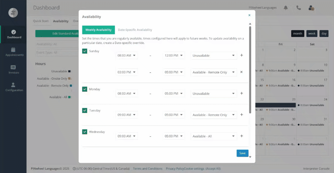Image resolution: width=334 pixels, height=173 pixels.
Task: Click the dialog scrollbar down arrow
Action: point(250,157)
